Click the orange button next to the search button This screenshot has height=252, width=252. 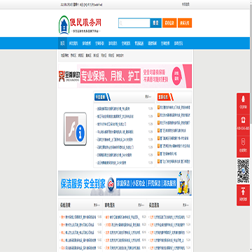[x=169, y=23]
